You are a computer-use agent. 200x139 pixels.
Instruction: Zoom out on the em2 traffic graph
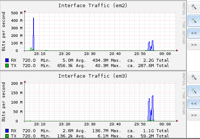click(194, 21)
